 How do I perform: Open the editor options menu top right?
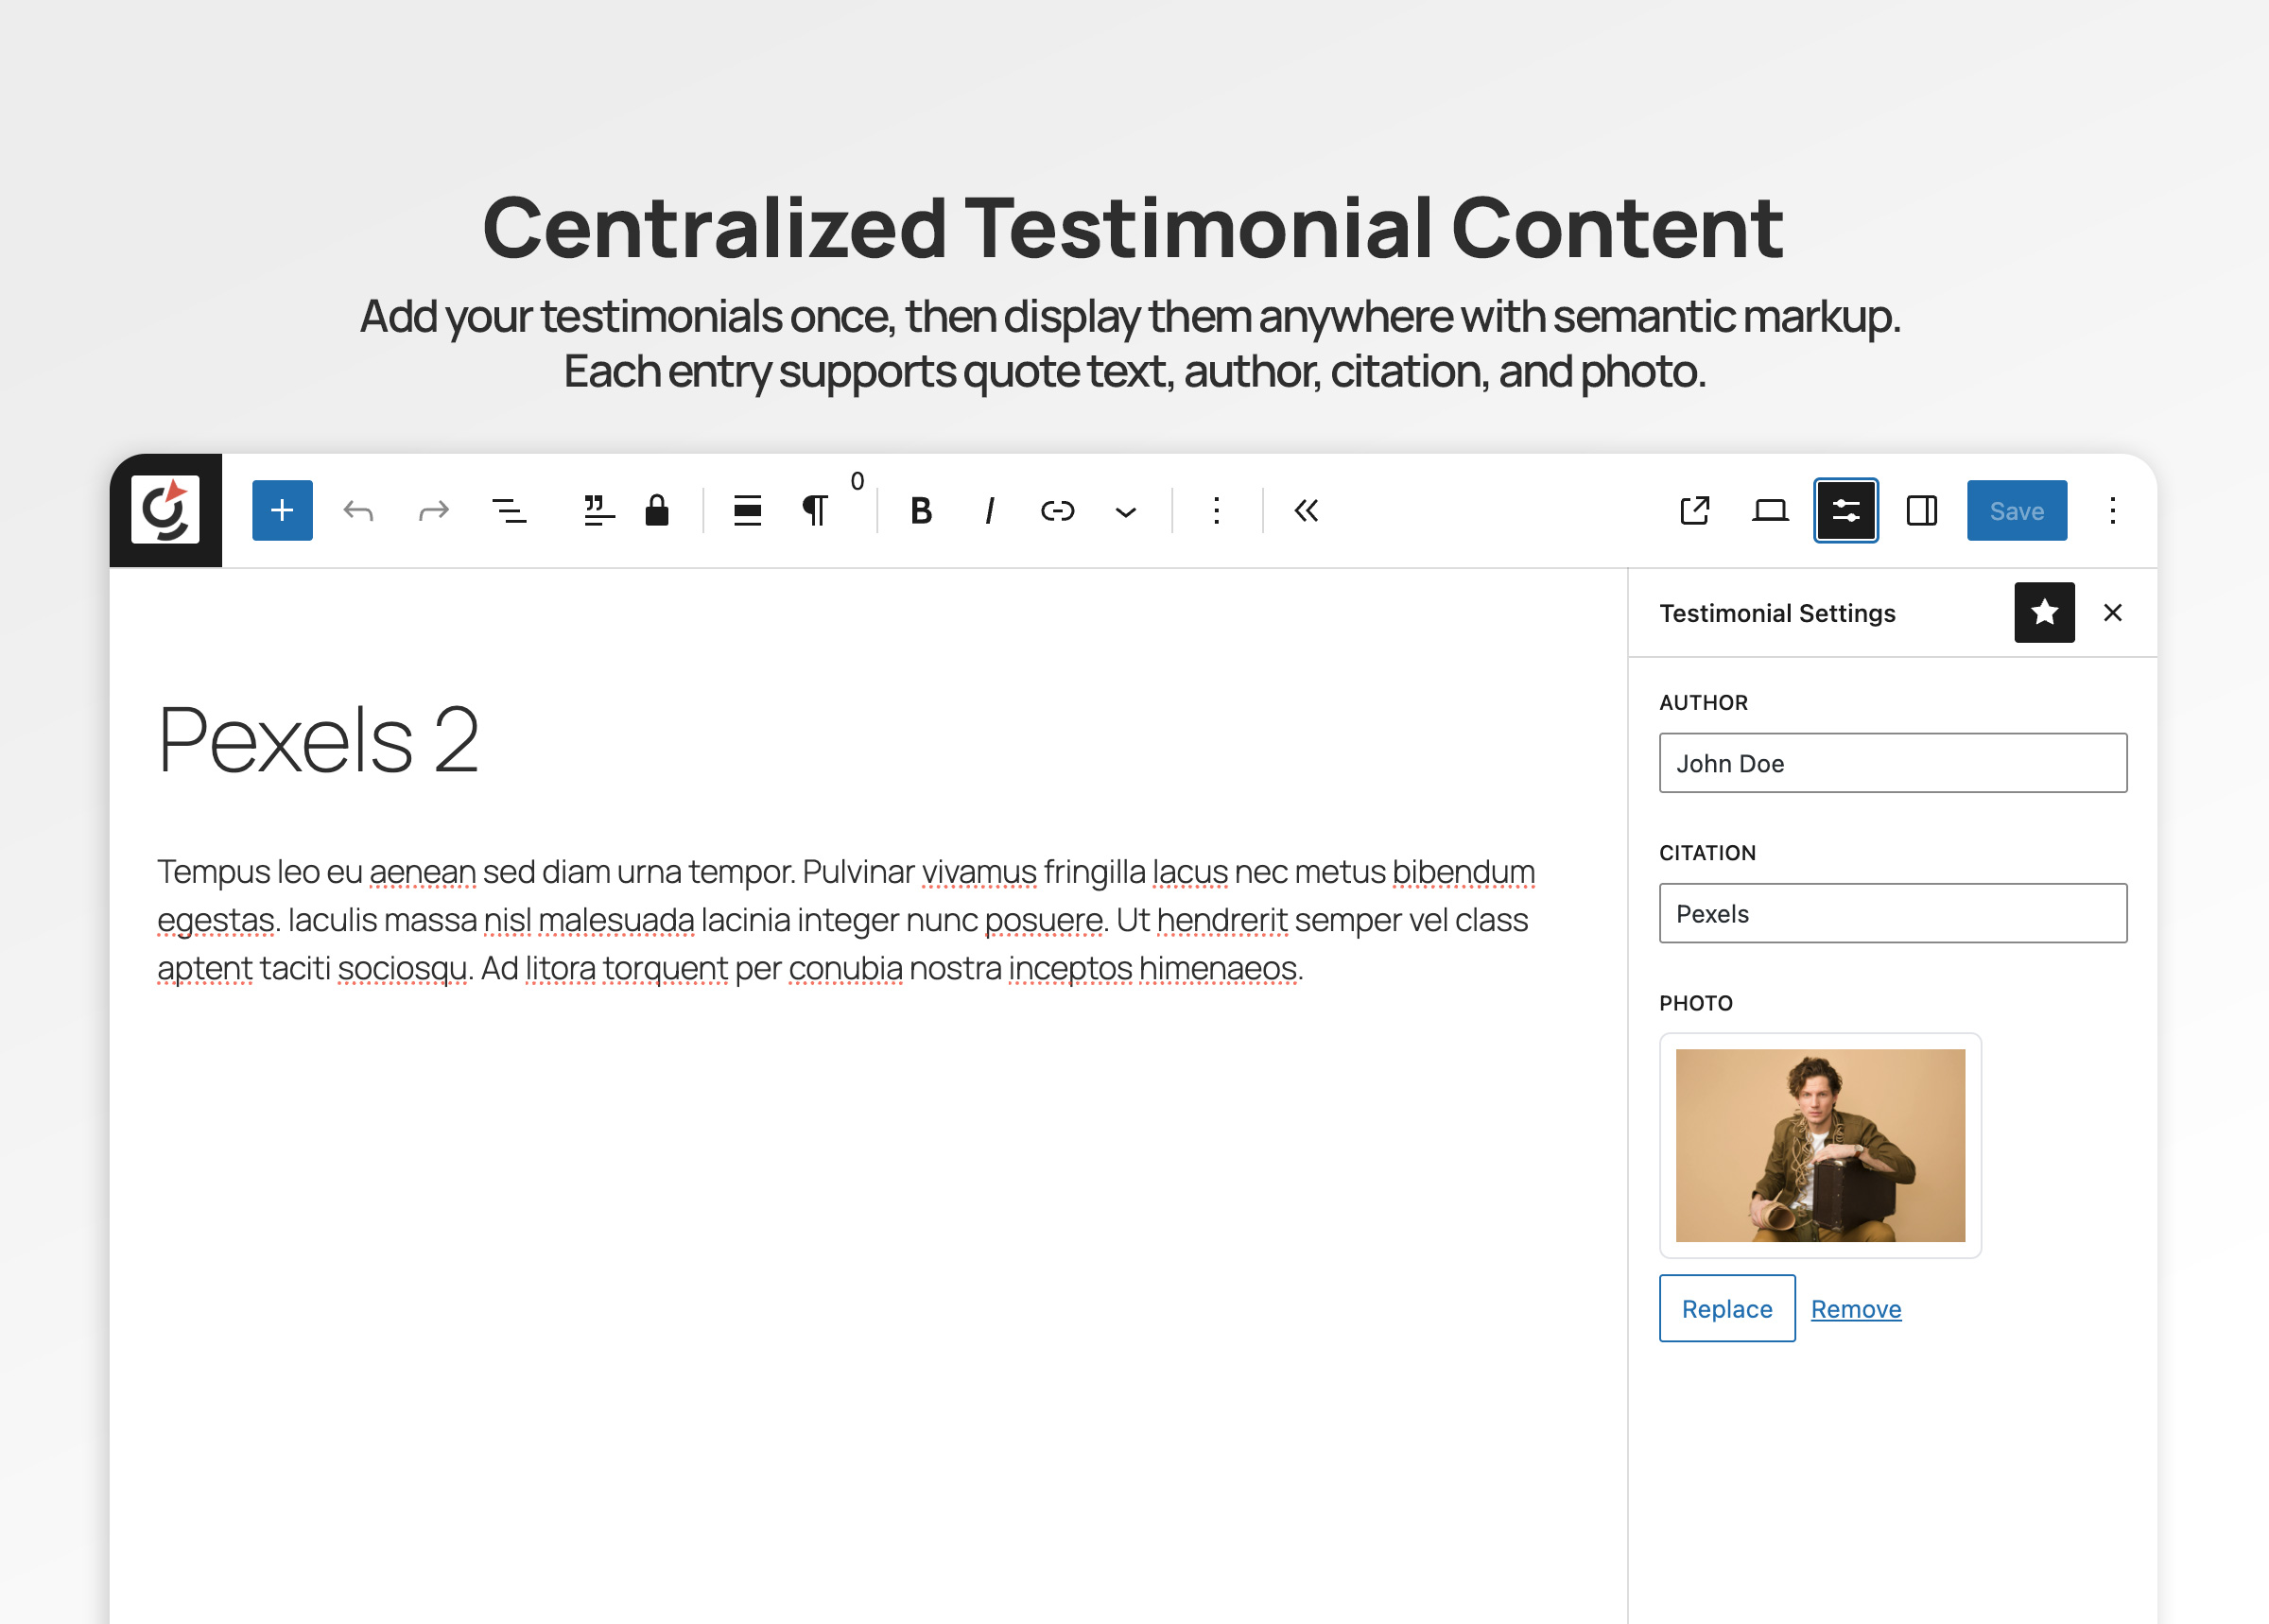[x=2112, y=511]
